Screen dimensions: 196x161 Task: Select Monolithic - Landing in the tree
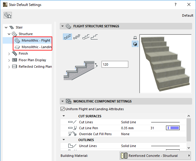pyautogui.click(x=36, y=47)
